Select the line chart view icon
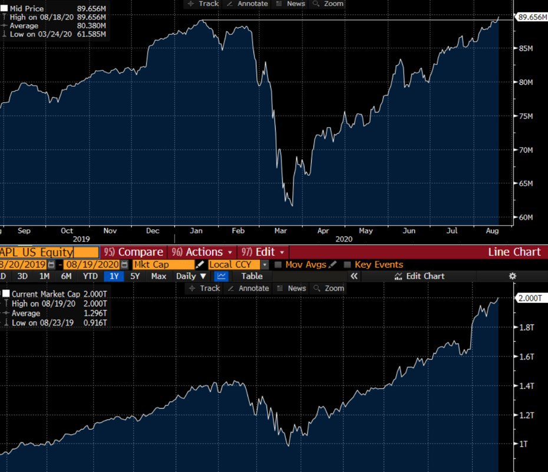548x472 pixels. pos(221,276)
